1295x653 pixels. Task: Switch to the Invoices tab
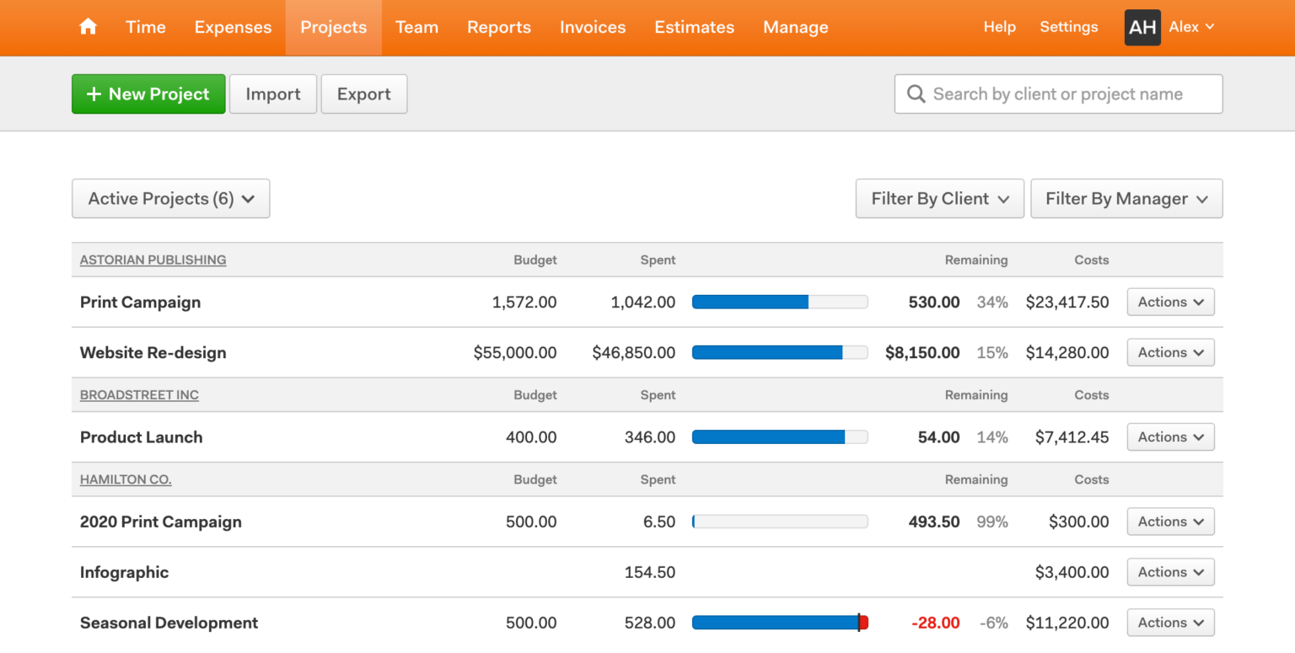point(593,27)
